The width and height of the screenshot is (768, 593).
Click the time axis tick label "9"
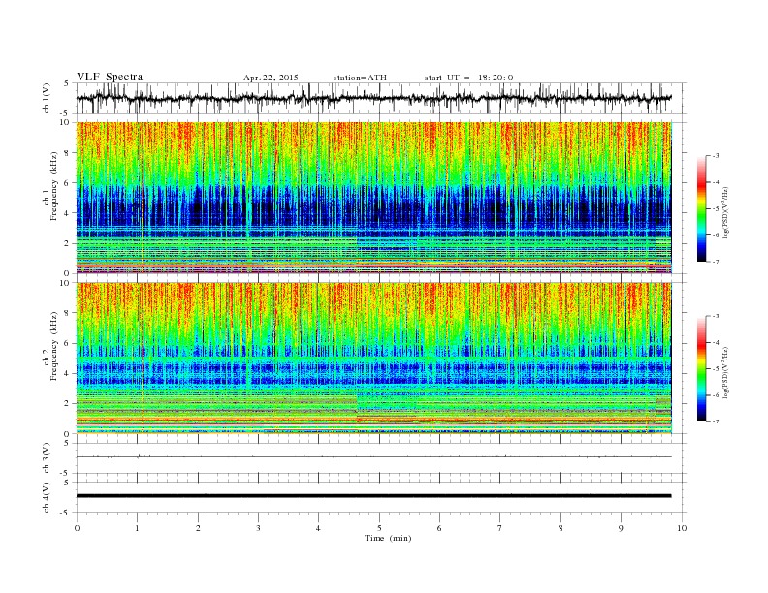click(621, 528)
